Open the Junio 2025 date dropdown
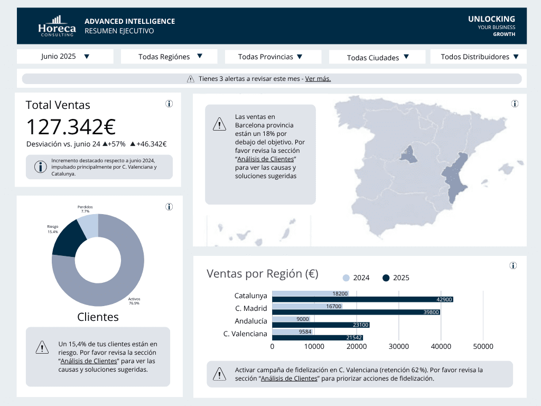The height and width of the screenshot is (406, 541). tap(64, 56)
